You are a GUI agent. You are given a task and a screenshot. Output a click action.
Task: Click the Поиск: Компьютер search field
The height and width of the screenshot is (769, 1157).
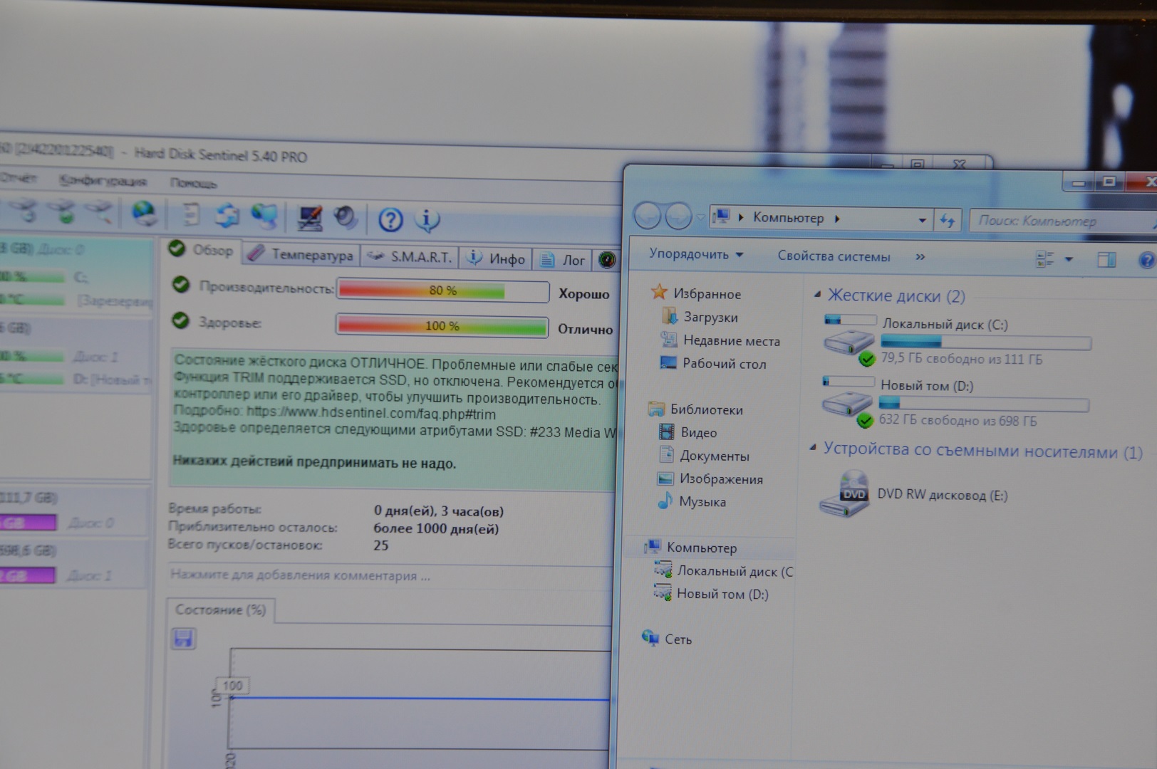(1054, 221)
